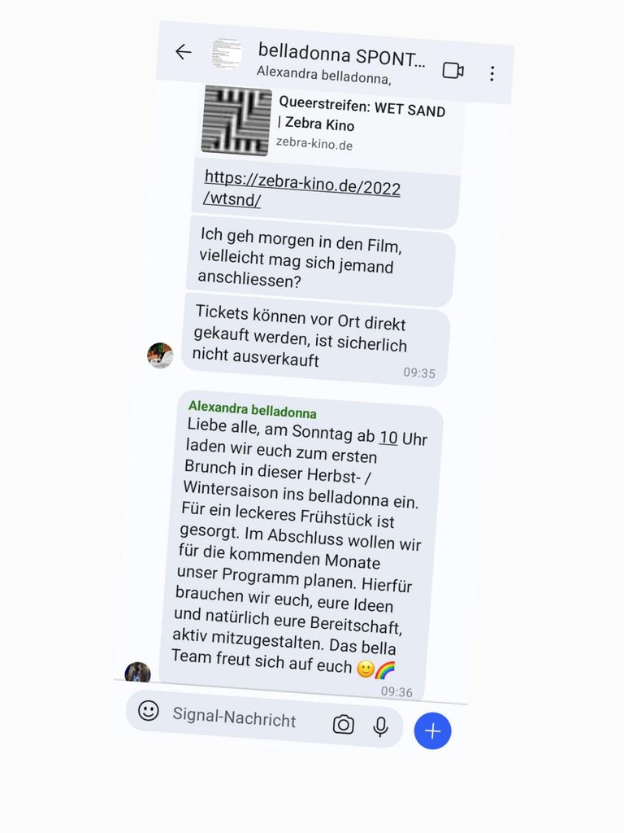
Task: Tap the camera icon in message field
Action: (x=344, y=724)
